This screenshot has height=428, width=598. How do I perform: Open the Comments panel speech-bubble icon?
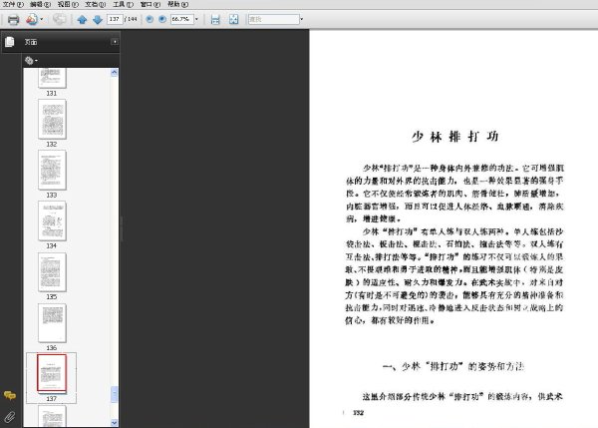tap(10, 395)
